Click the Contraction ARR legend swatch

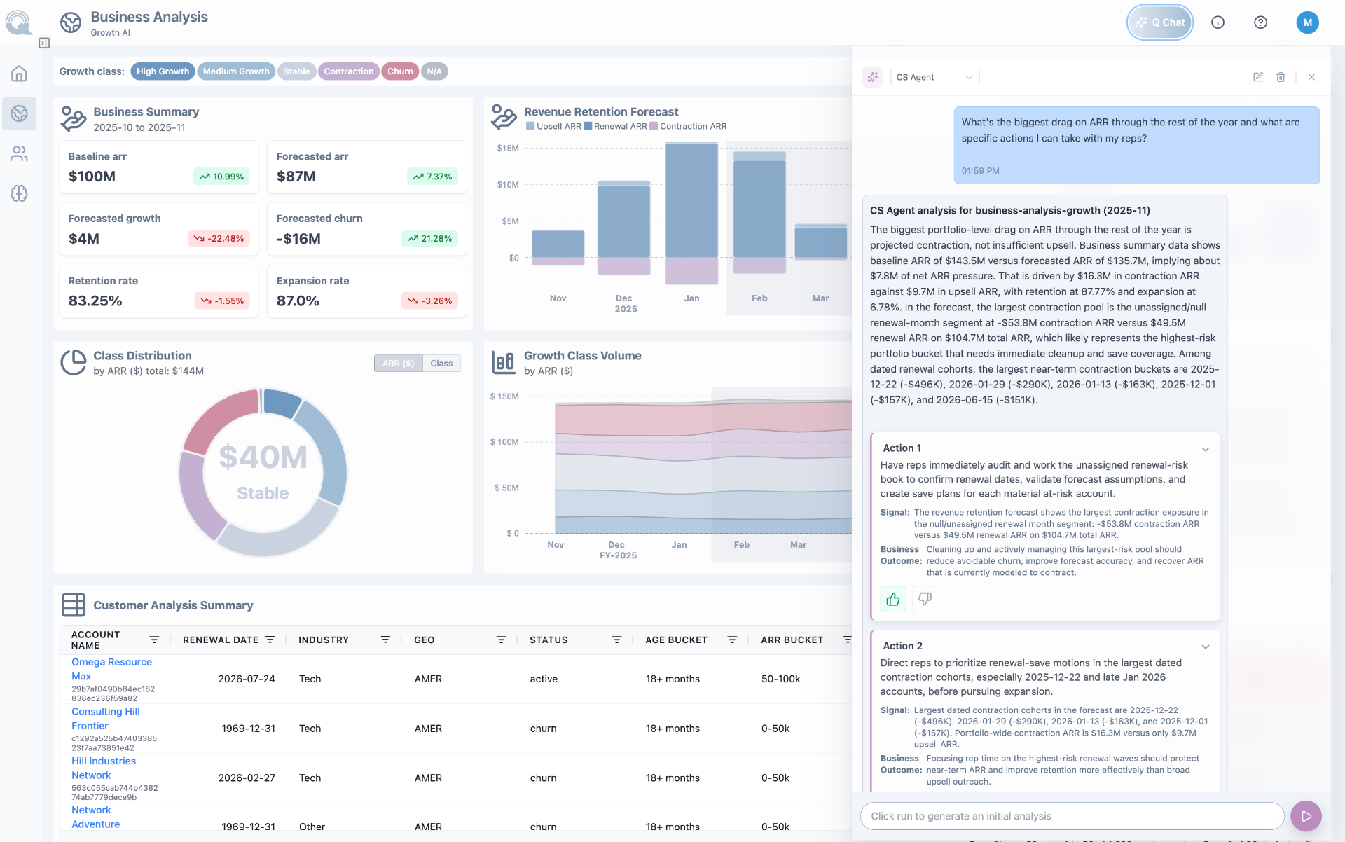654,126
